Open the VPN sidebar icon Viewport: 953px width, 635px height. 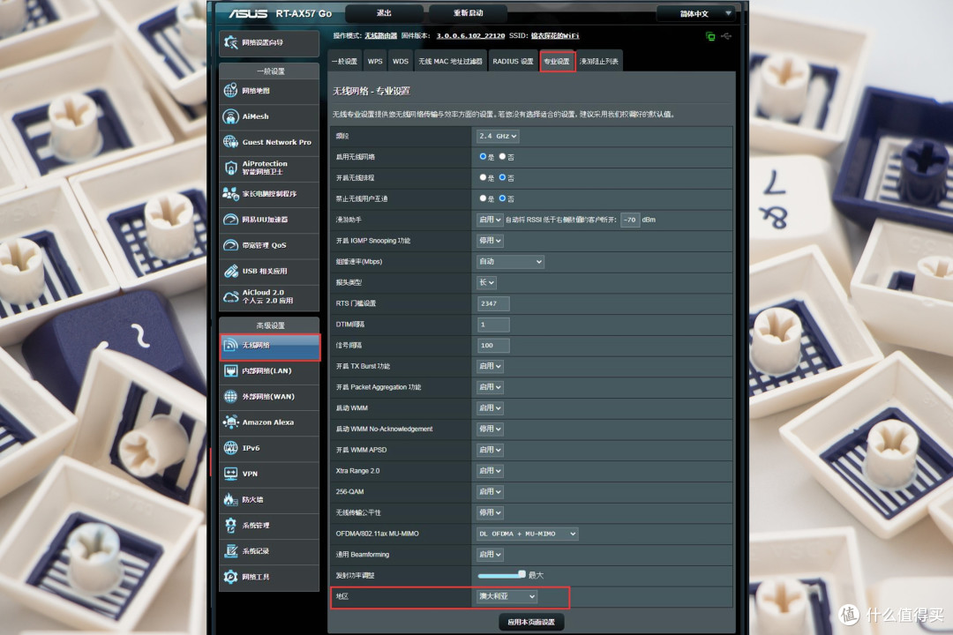[230, 474]
